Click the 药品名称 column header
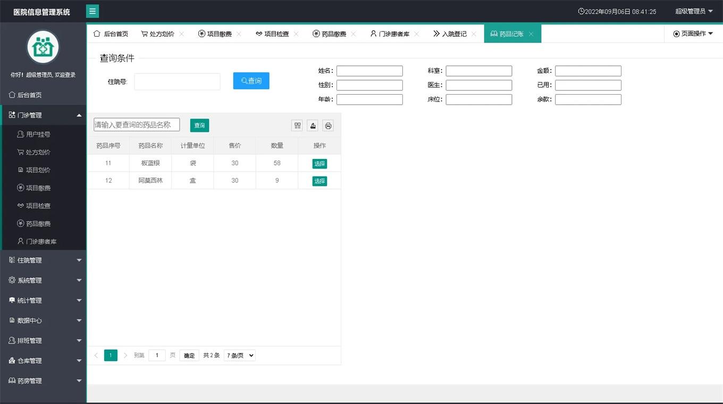 pyautogui.click(x=150, y=146)
